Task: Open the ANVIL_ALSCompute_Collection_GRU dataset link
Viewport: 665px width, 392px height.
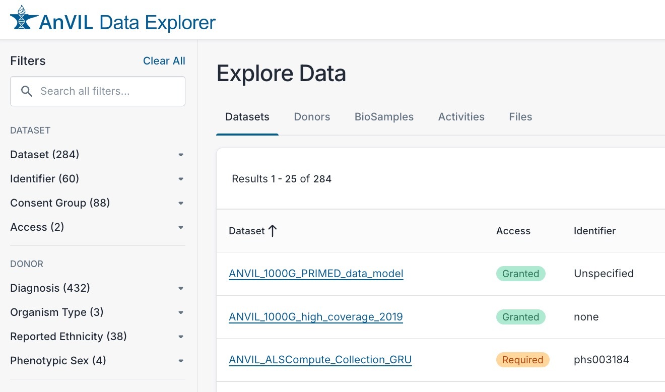Action: click(x=320, y=360)
